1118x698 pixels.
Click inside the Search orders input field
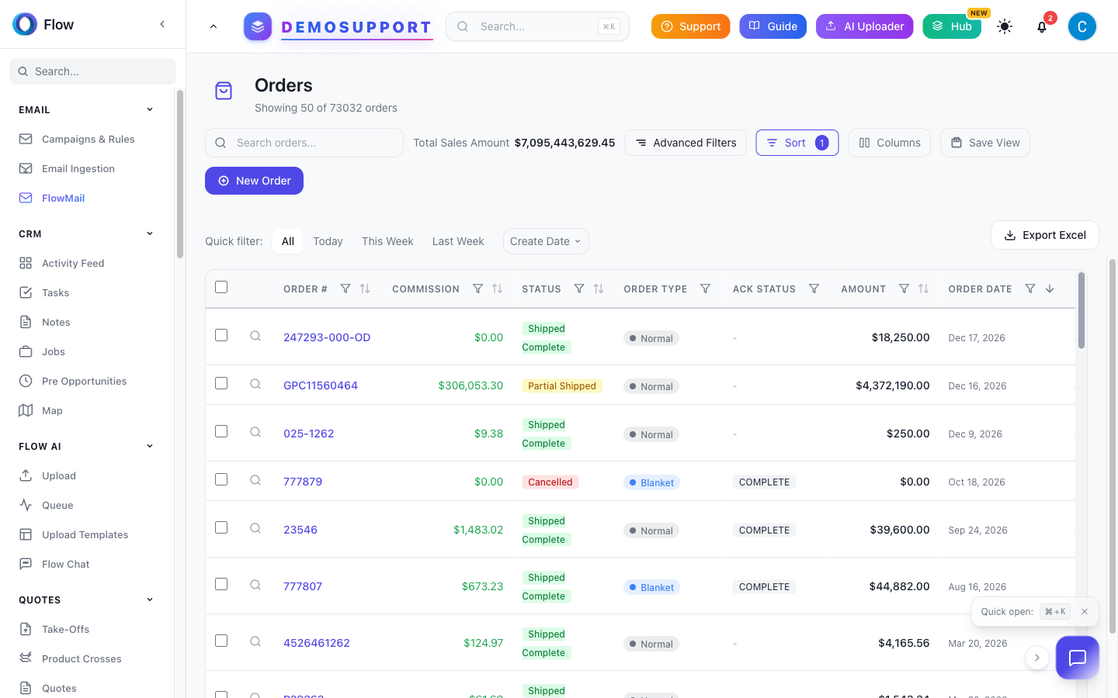click(x=304, y=142)
